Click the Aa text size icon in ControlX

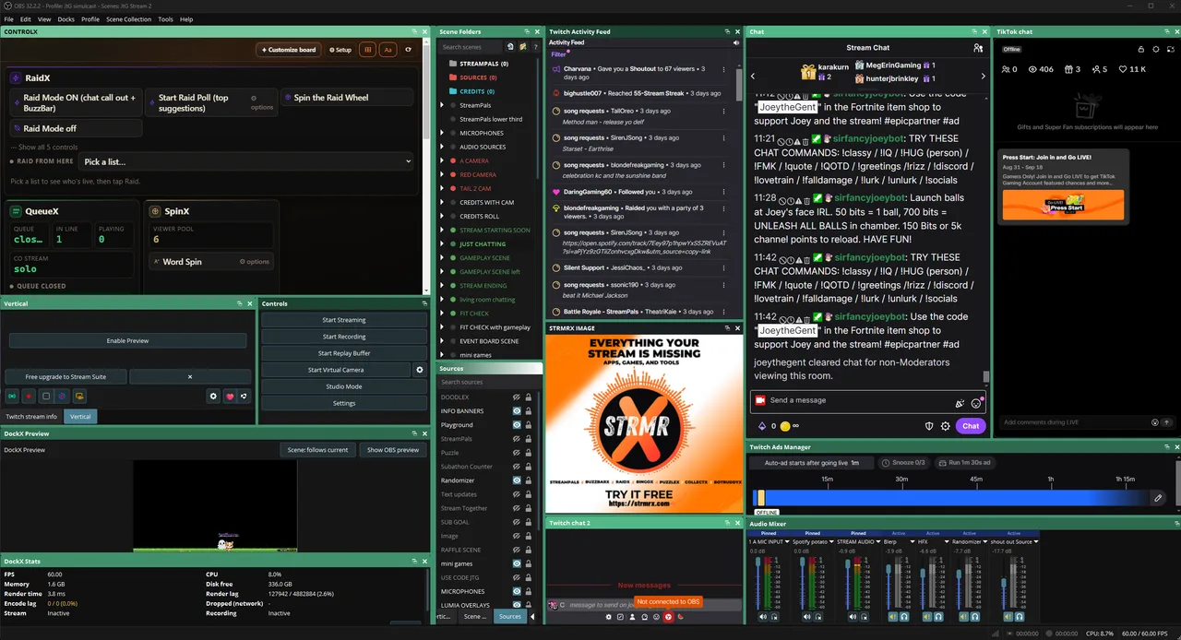tap(388, 50)
